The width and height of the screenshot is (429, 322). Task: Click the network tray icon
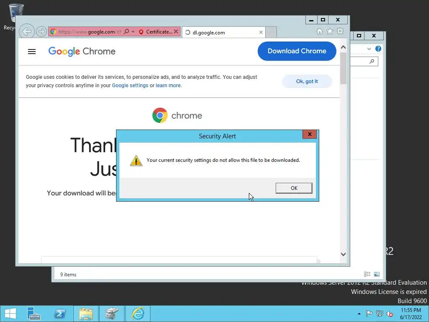point(380,314)
